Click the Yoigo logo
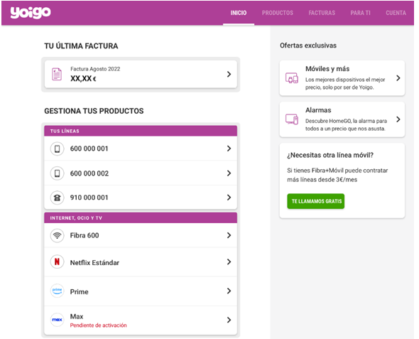 pos(31,13)
